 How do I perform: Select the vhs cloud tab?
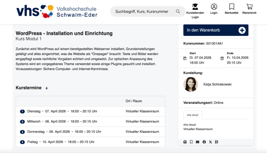tap(192, 115)
